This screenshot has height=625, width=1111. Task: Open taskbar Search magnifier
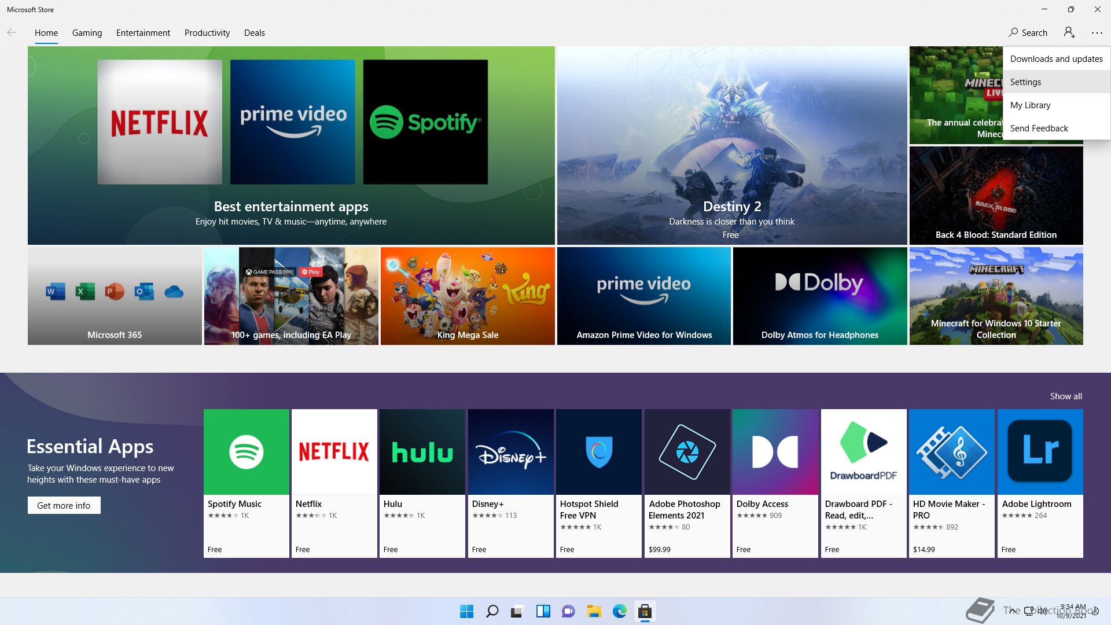(492, 612)
